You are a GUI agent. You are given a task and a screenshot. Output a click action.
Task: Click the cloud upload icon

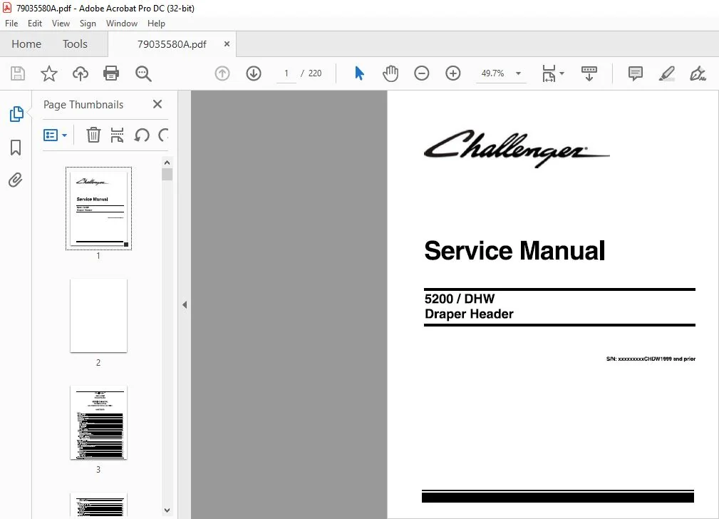tap(81, 73)
